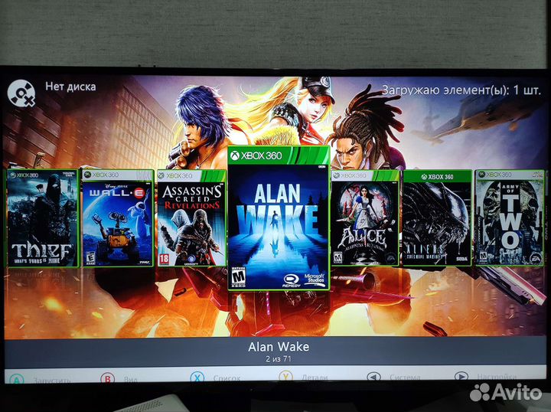Click the 'Запустить' launch label
The image size is (551, 412).
tap(52, 380)
